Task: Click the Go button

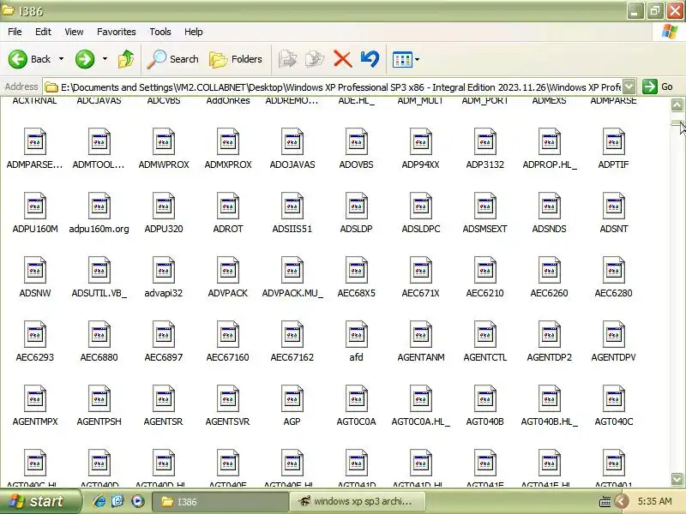Action: coord(658,87)
